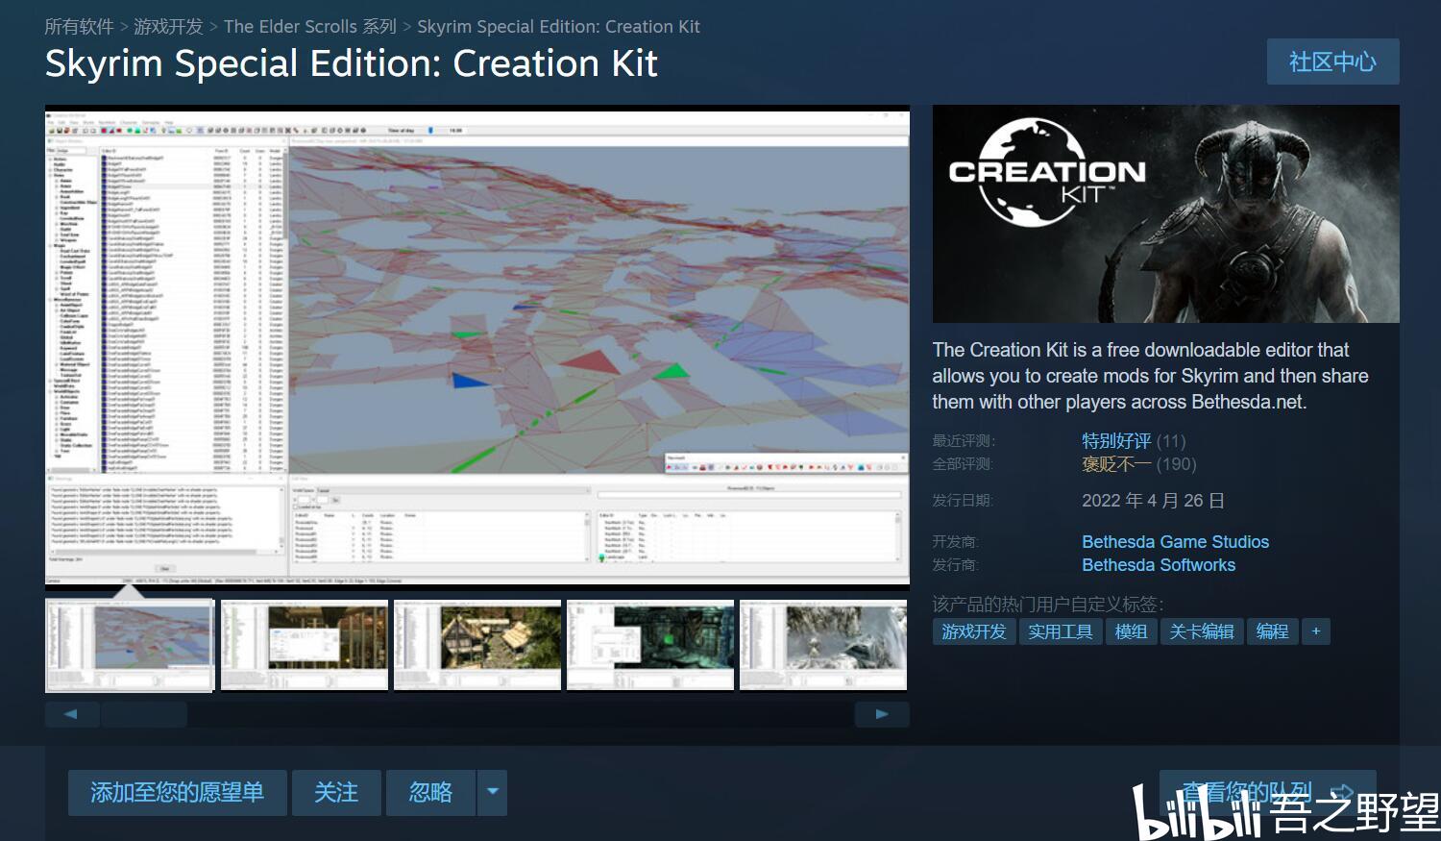
Task: Click 添加至您的愿望单 wishlist button
Action: pos(177,793)
